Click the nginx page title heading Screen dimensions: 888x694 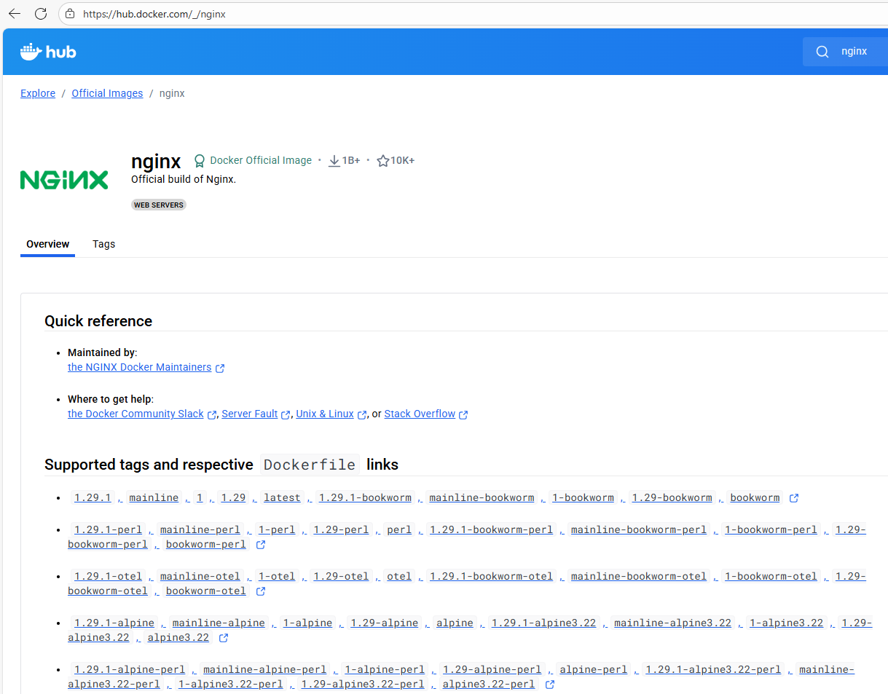point(156,161)
